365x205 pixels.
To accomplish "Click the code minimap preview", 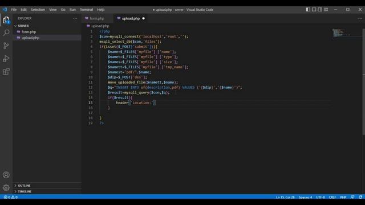I will tap(341, 32).
